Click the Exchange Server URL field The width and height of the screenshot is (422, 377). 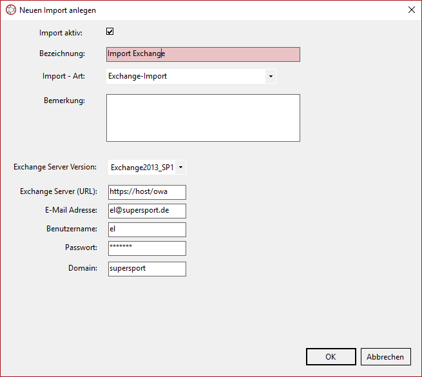click(147, 192)
